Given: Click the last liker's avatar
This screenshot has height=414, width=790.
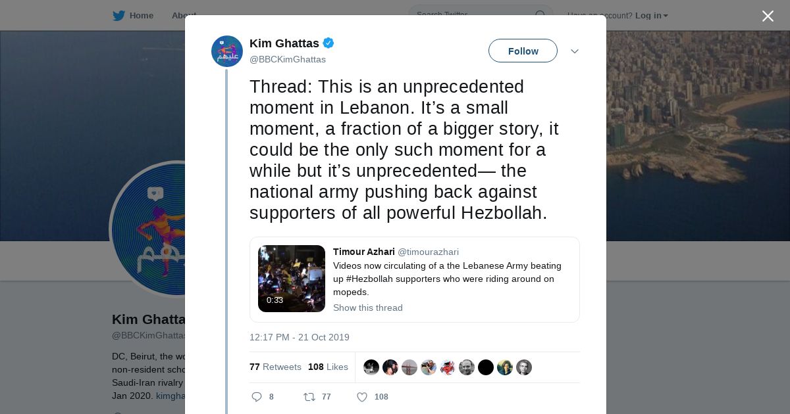Looking at the screenshot, I should (x=524, y=367).
